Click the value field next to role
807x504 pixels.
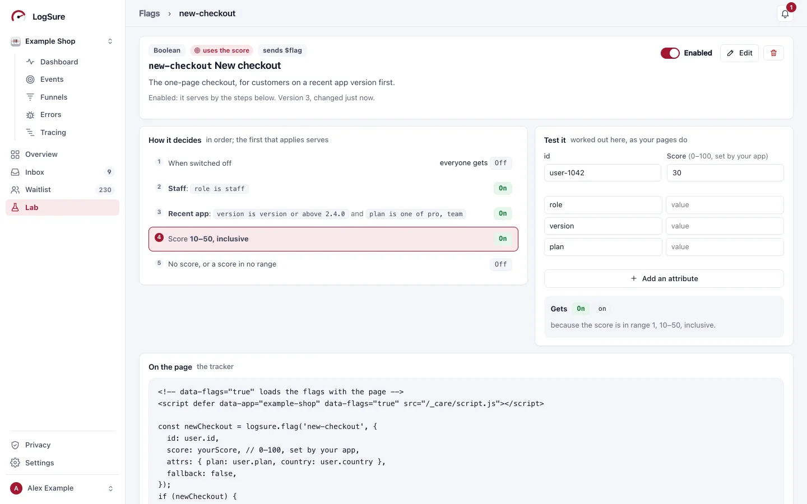pos(725,205)
